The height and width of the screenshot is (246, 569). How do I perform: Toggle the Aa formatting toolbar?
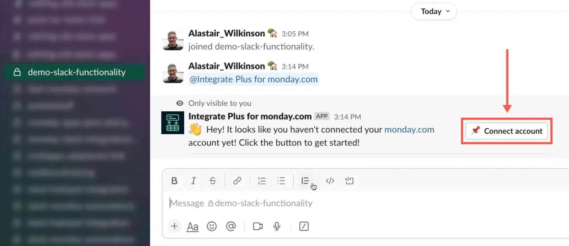tap(193, 226)
